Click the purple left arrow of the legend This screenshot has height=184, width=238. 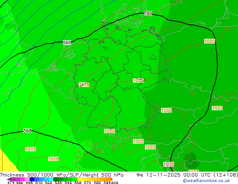[x=8, y=179]
